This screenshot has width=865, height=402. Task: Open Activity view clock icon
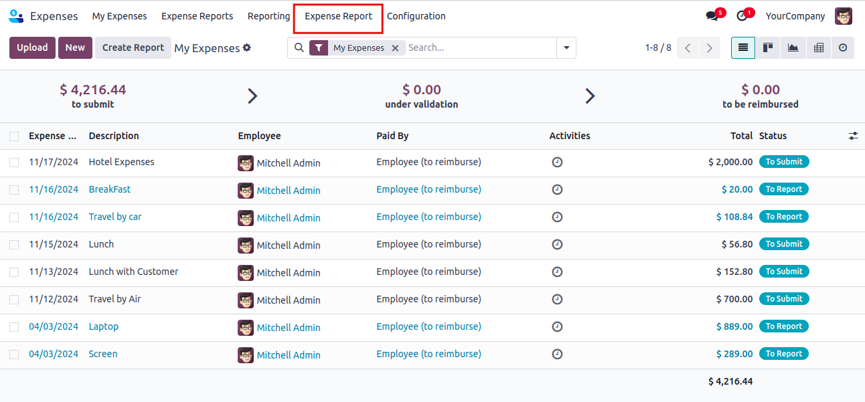843,47
